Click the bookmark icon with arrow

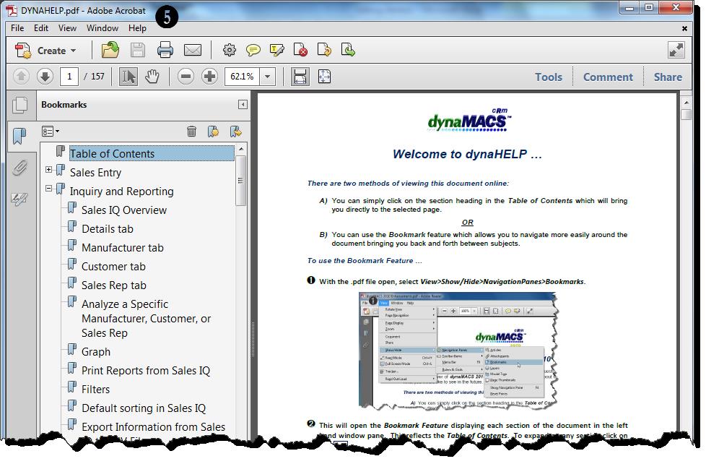tap(235, 132)
